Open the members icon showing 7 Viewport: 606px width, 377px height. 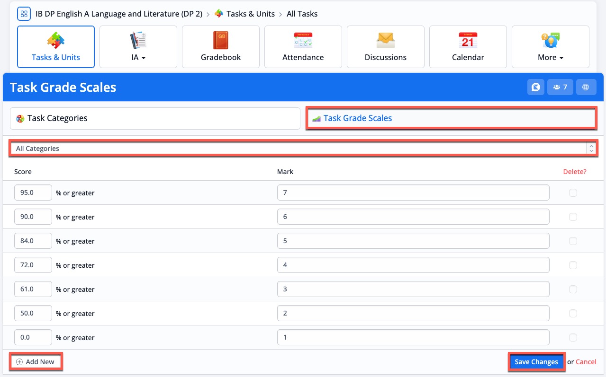[560, 87]
